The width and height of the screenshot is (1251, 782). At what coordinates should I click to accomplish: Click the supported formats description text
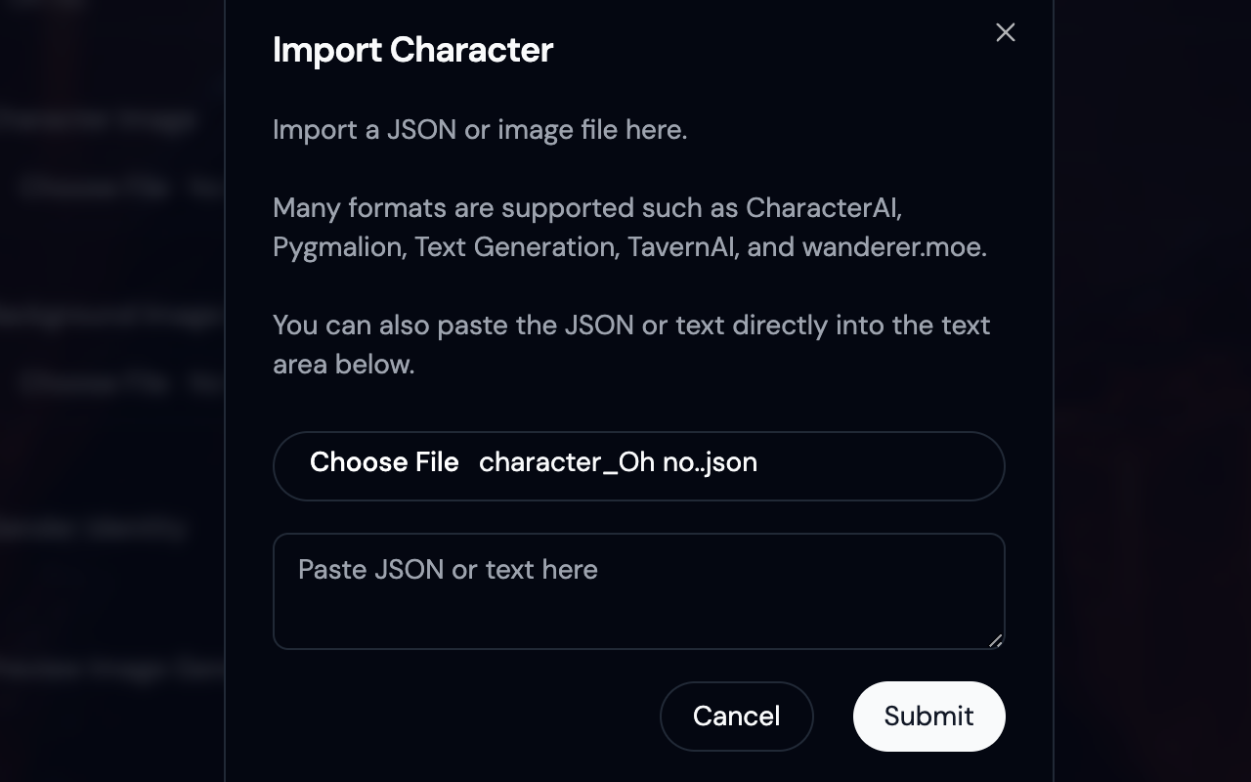(631, 227)
